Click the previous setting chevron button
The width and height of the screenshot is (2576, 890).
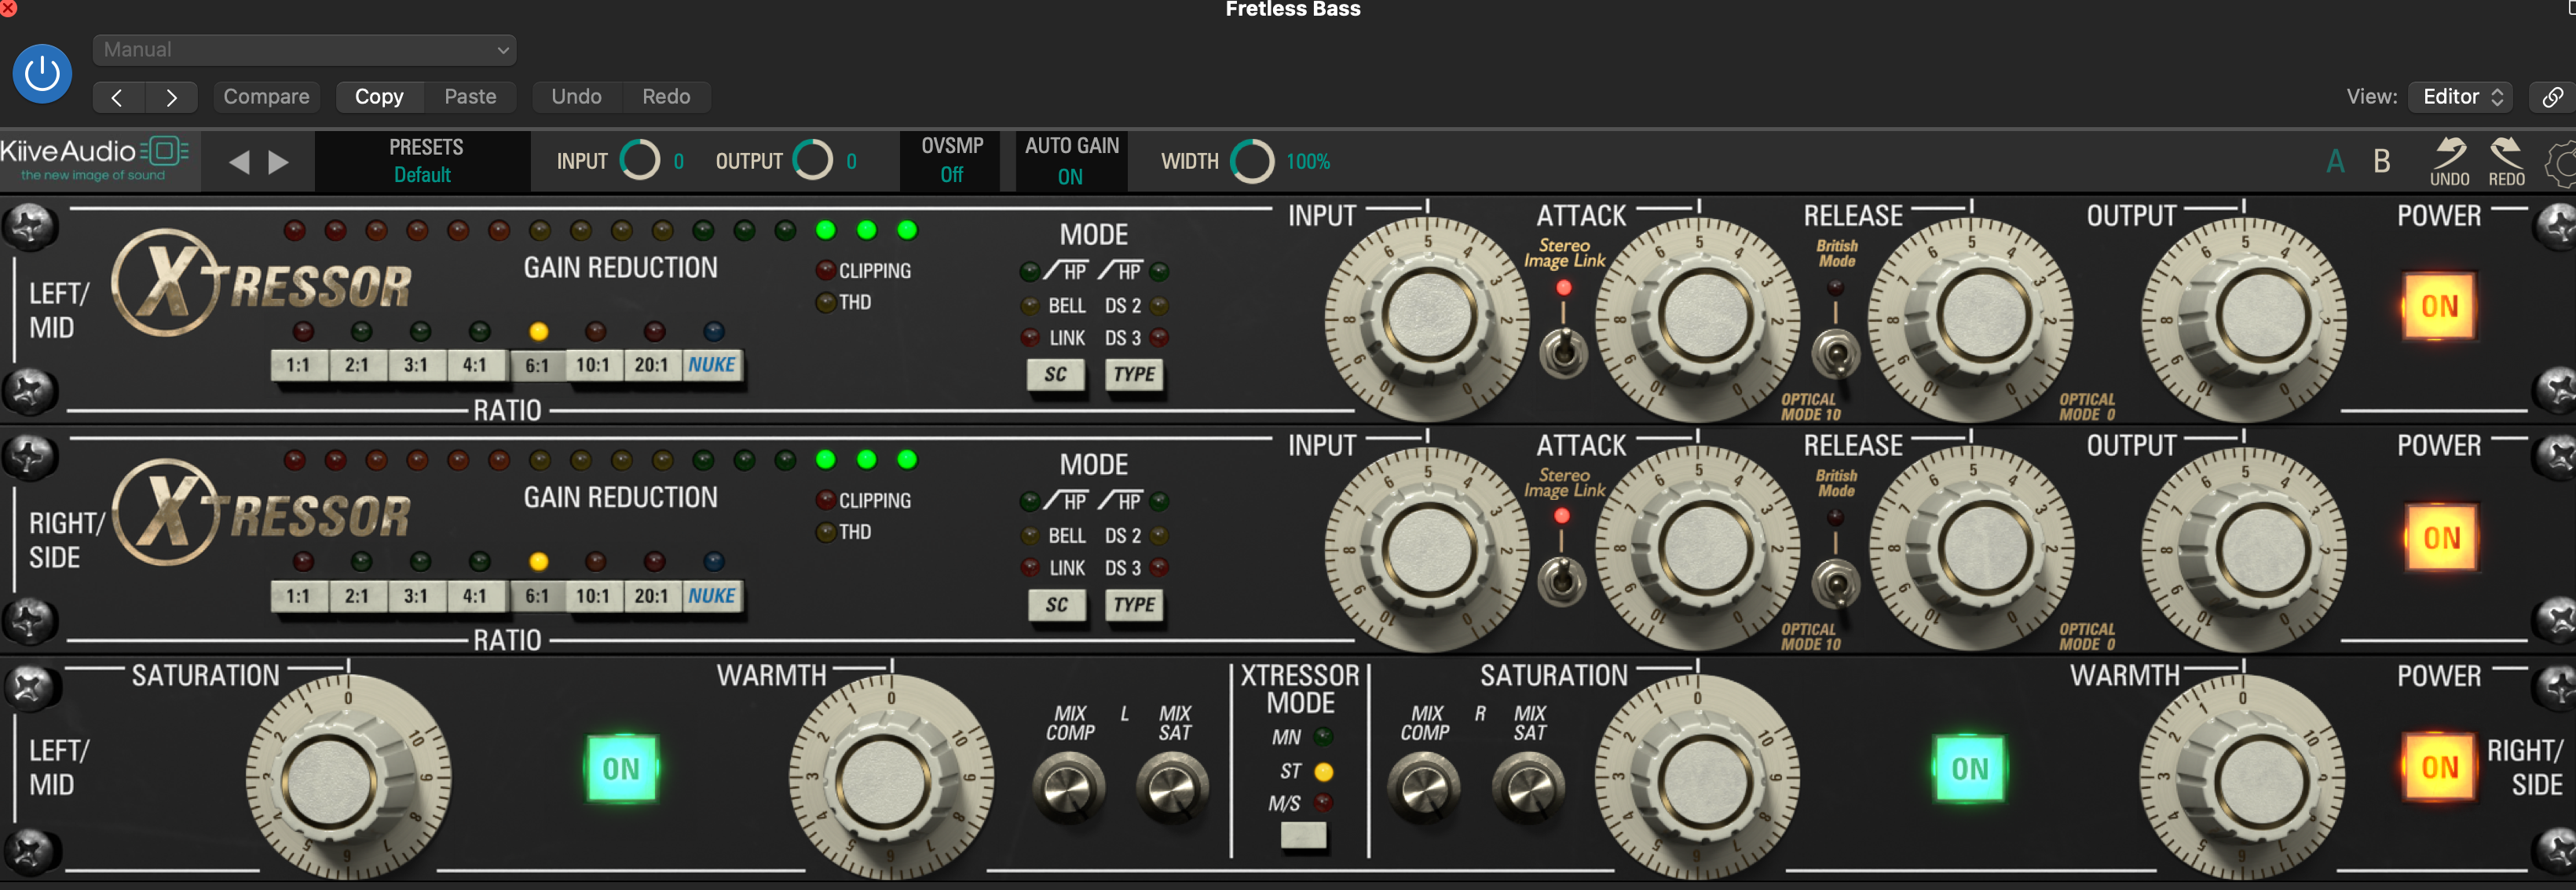tap(118, 97)
